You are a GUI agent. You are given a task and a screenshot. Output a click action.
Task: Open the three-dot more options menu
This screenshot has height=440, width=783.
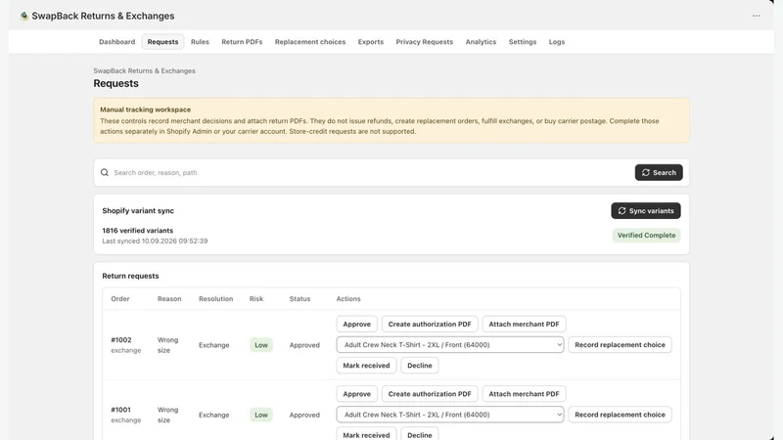click(756, 16)
